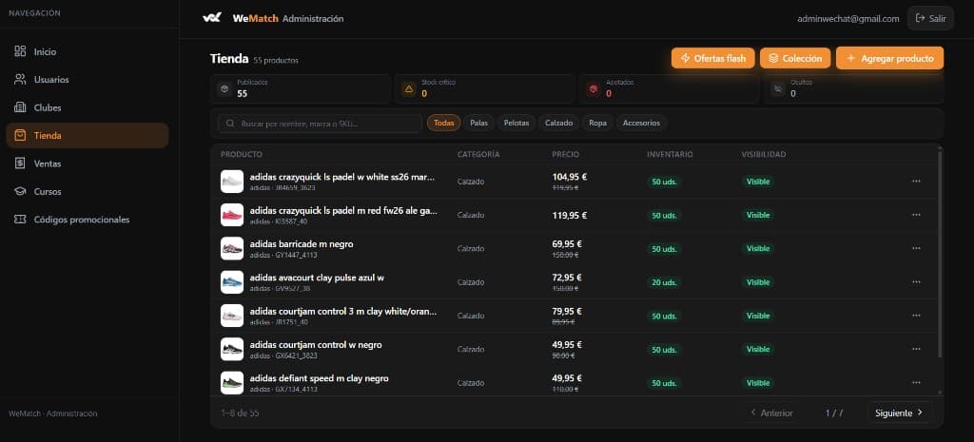974x442 pixels.
Task: Toggle Visible badge for adidas barricade m negro
Action: click(x=758, y=248)
